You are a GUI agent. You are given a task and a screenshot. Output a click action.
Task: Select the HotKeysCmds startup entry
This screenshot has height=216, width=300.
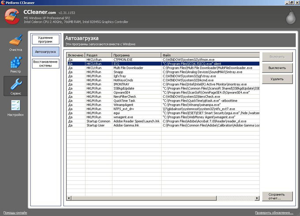(x=163, y=80)
